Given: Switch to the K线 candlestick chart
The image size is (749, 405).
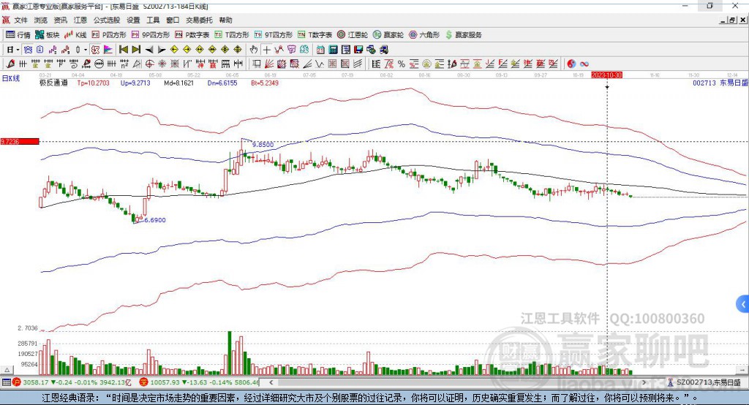Looking at the screenshot, I should (75, 35).
